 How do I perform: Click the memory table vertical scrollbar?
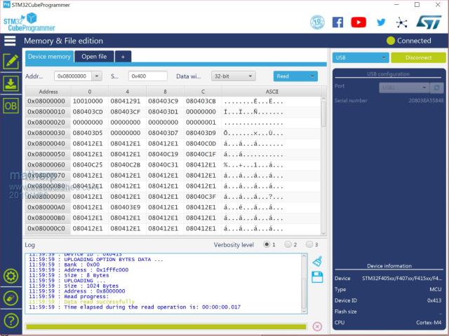tap(323, 166)
